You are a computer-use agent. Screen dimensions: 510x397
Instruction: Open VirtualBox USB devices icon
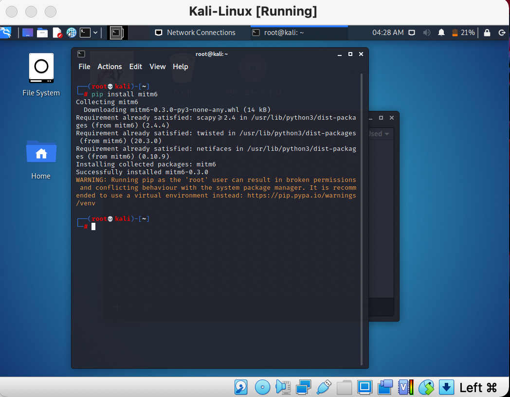324,387
